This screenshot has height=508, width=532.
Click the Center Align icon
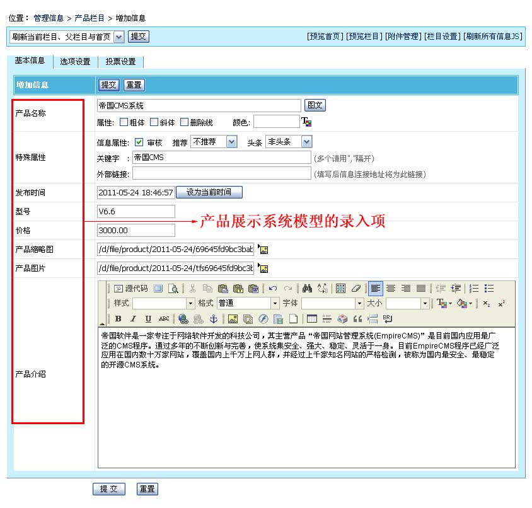click(x=391, y=289)
